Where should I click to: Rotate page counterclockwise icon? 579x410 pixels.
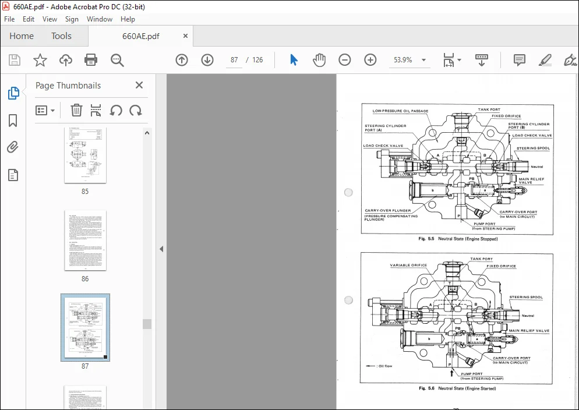tap(116, 110)
